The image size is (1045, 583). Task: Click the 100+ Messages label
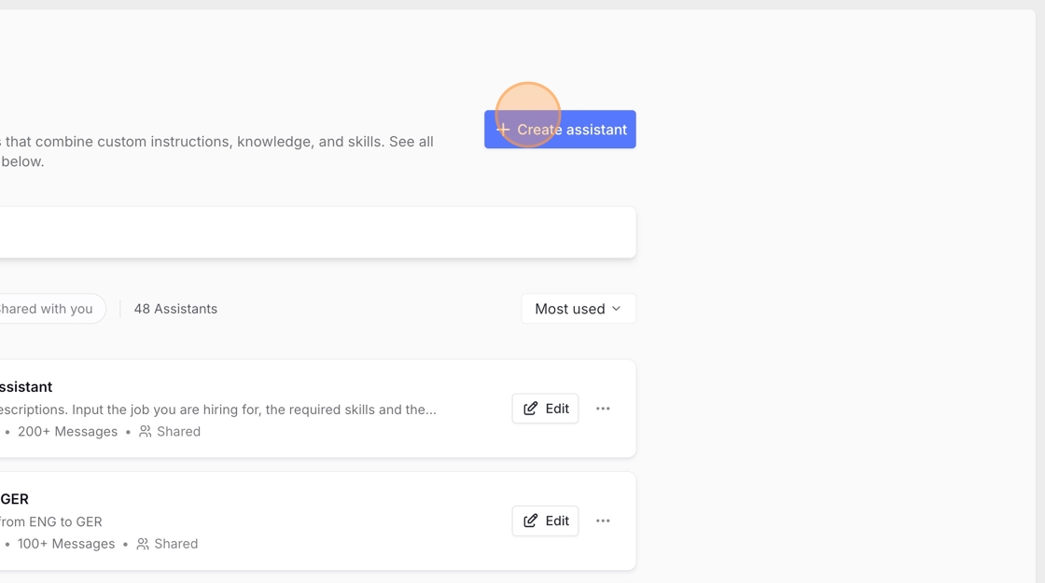(x=65, y=544)
